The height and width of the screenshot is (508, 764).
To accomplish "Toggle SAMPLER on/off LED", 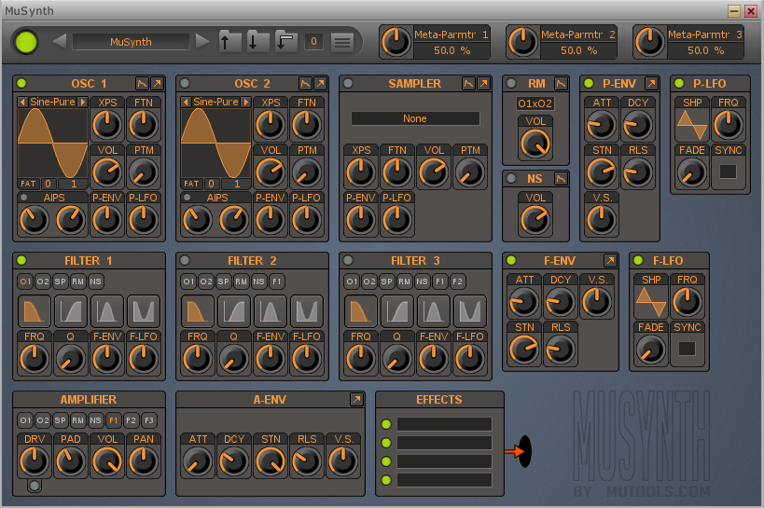I will 348,83.
